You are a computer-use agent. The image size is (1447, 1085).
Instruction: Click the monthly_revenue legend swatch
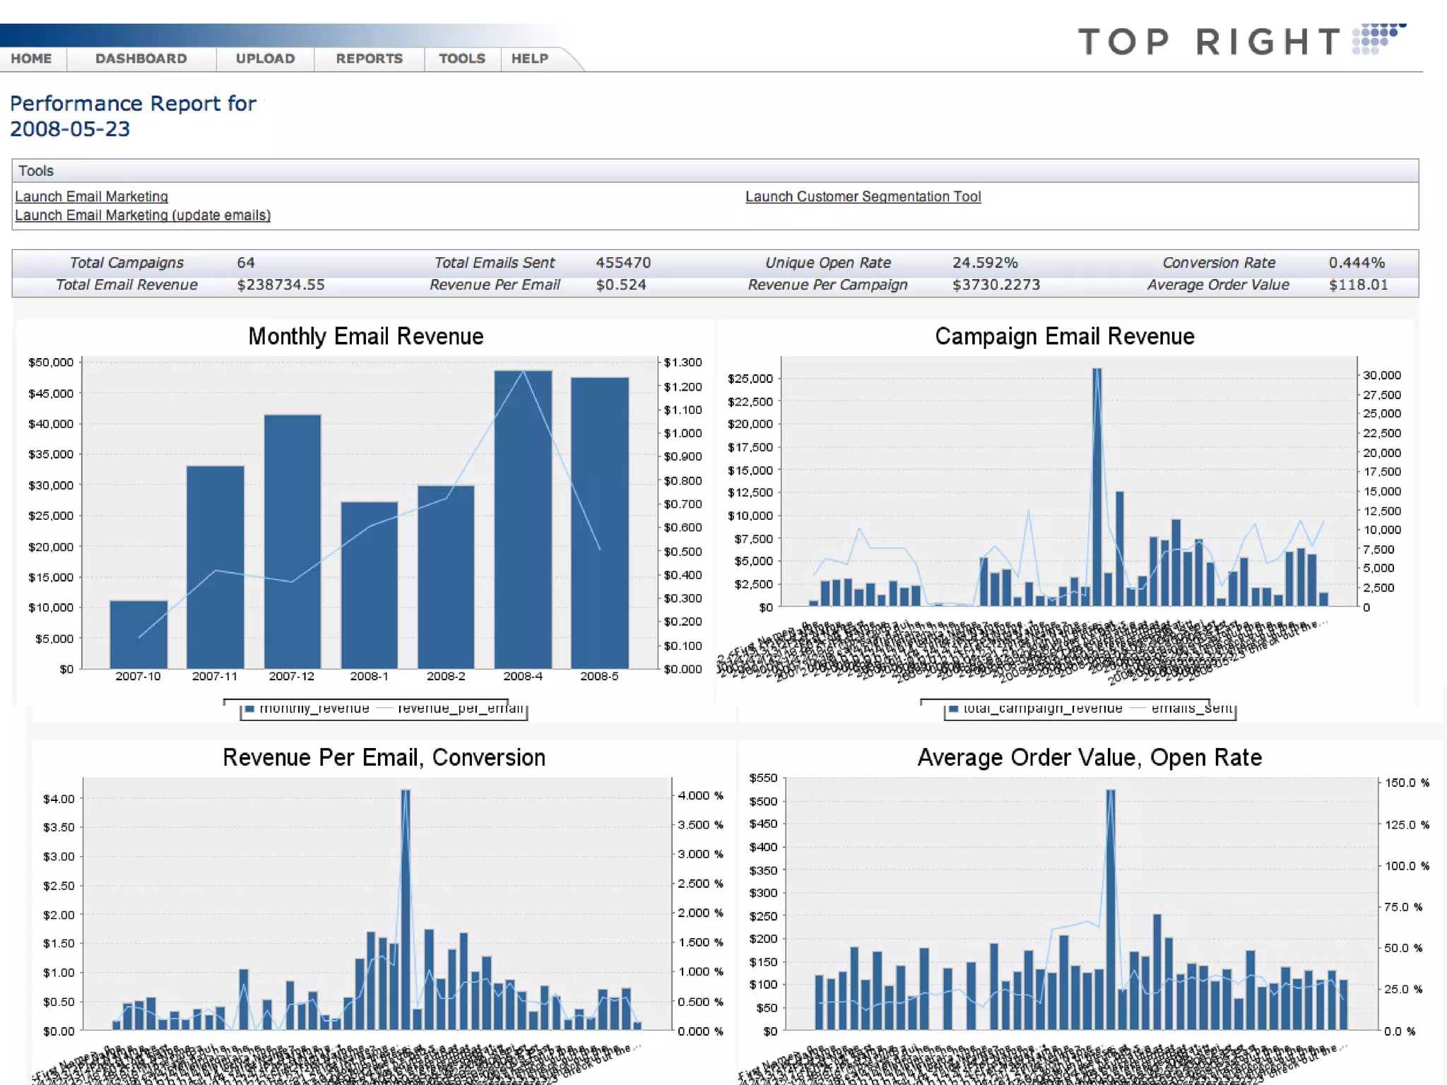pyautogui.click(x=249, y=708)
